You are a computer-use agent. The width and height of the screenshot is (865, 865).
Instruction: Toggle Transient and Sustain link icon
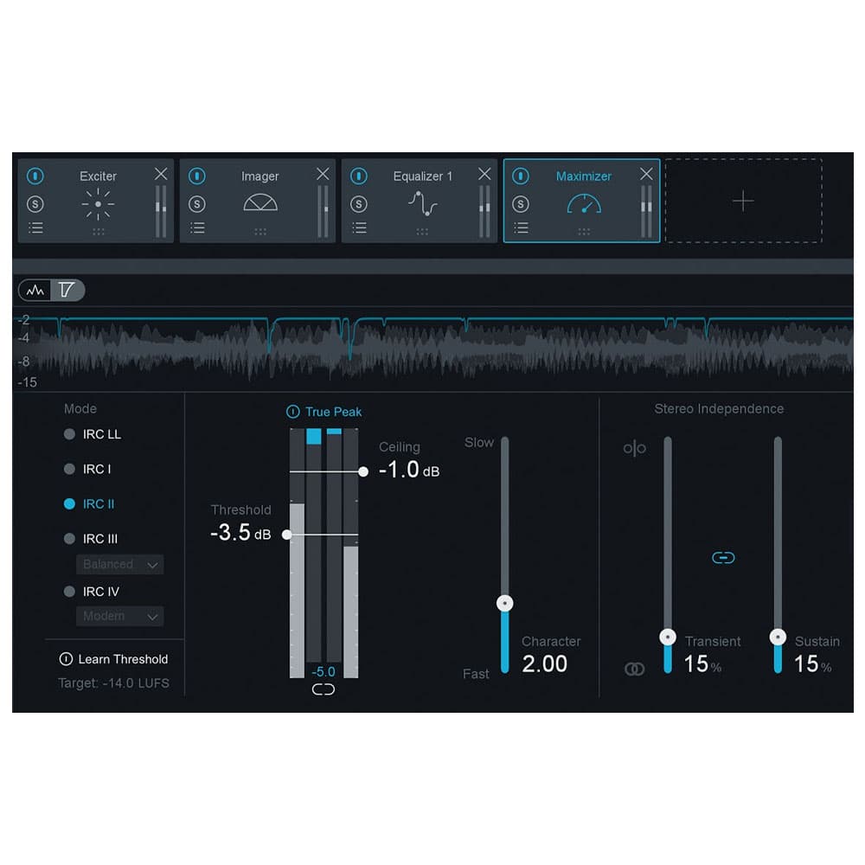[x=723, y=558]
